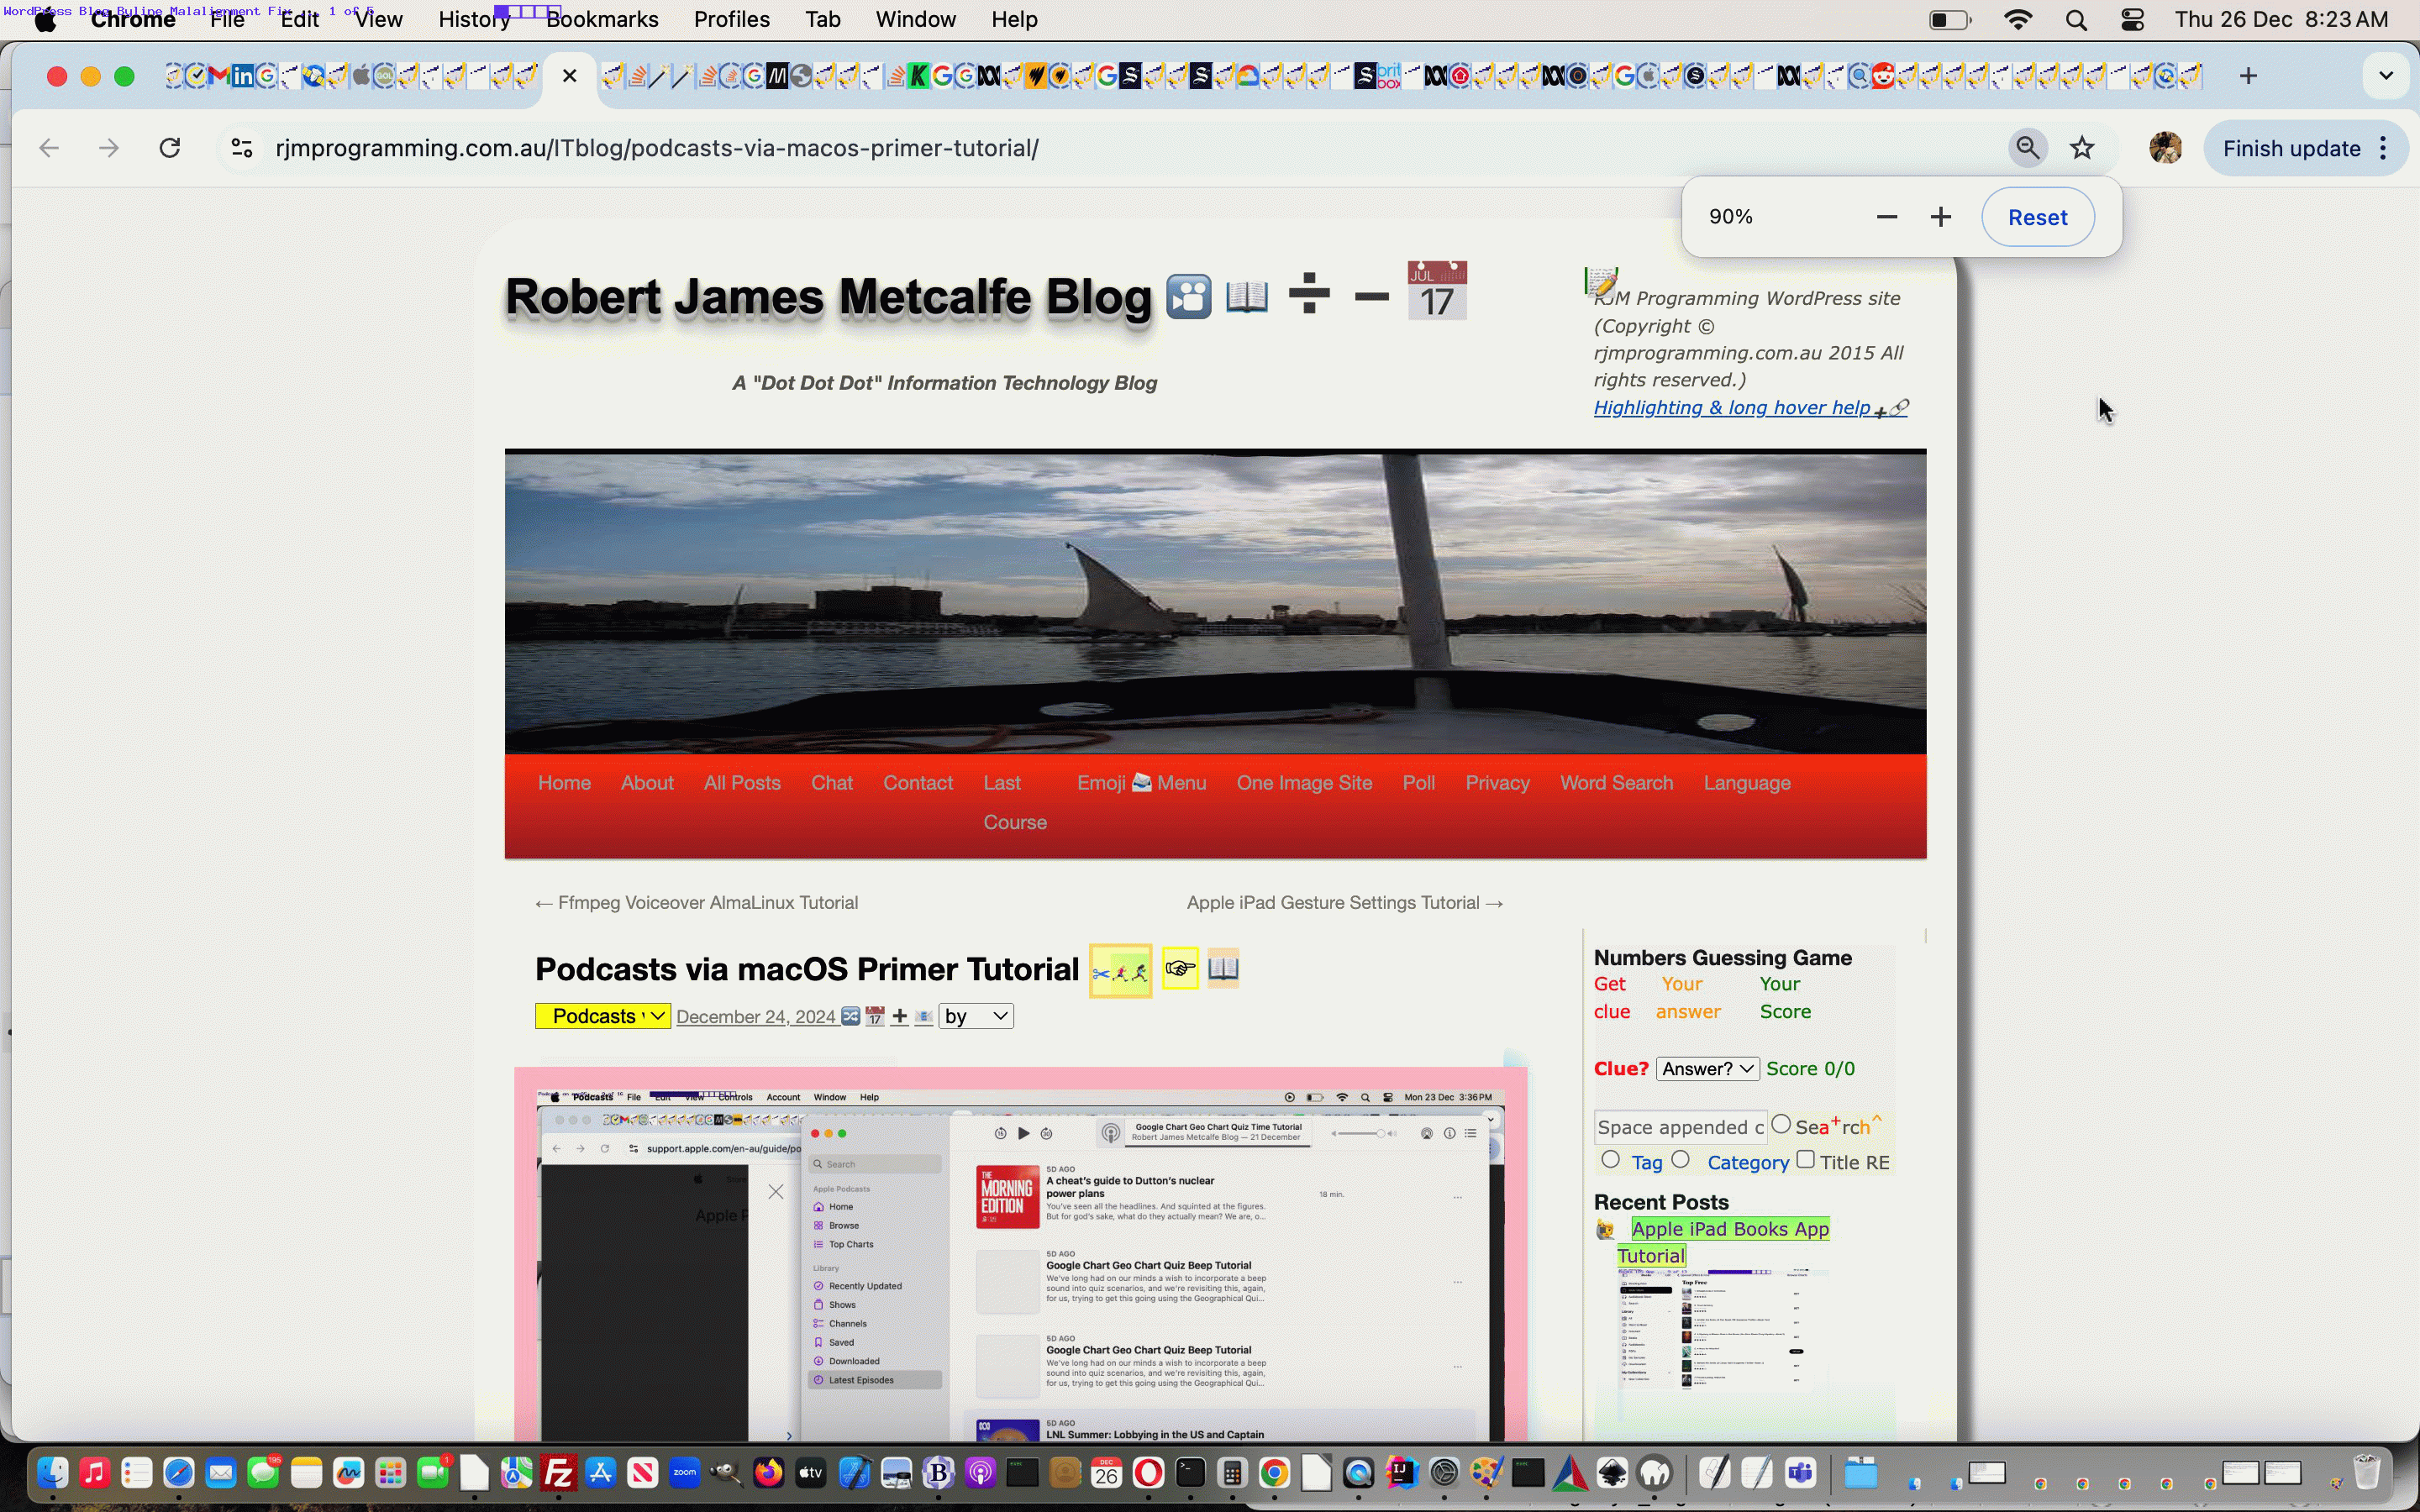2420x1512 pixels.
Task: Open the Trash in the Dock
Action: [2366, 1472]
